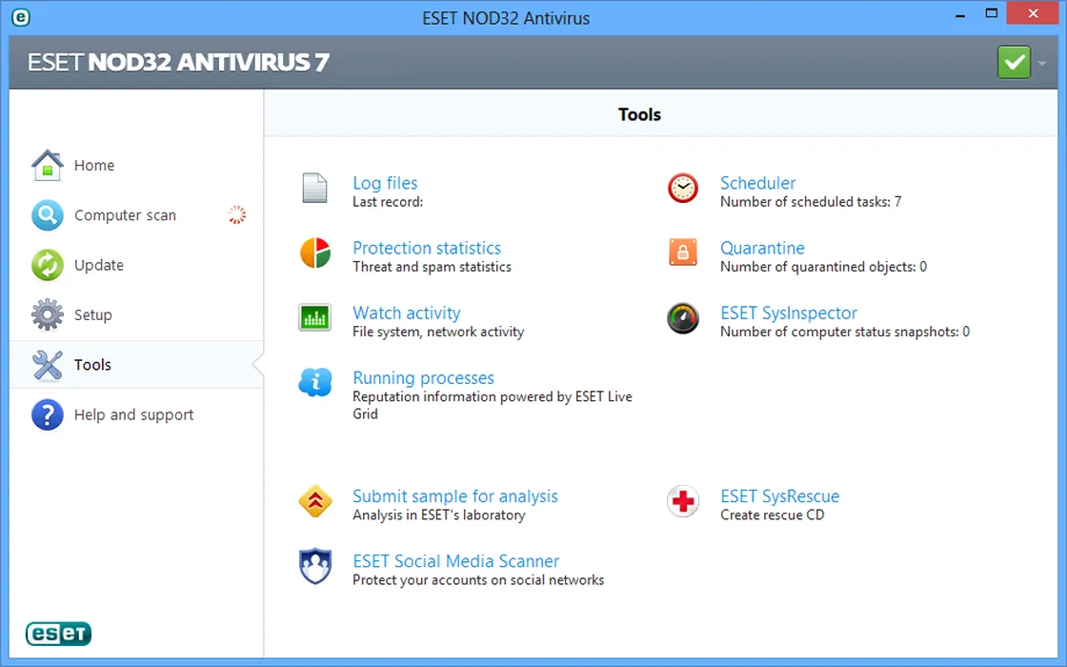Open the Setup section
The width and height of the screenshot is (1067, 667).
[x=92, y=315]
